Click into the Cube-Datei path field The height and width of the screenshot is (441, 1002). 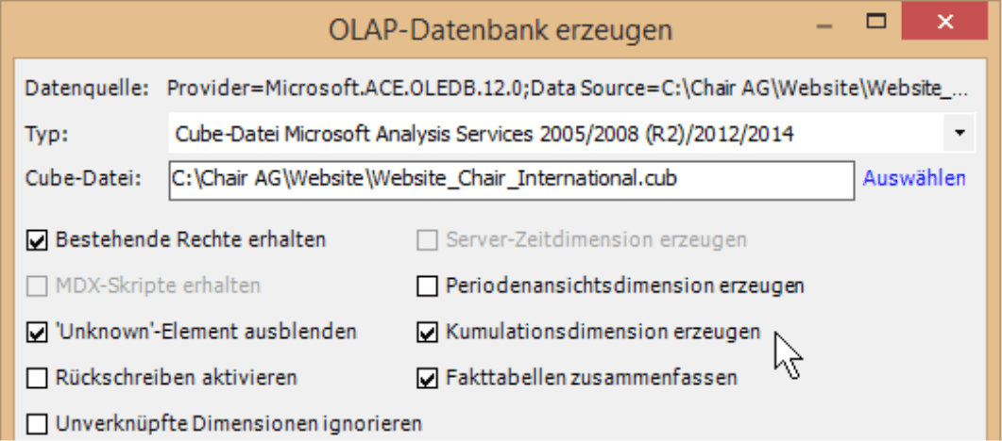point(510,179)
